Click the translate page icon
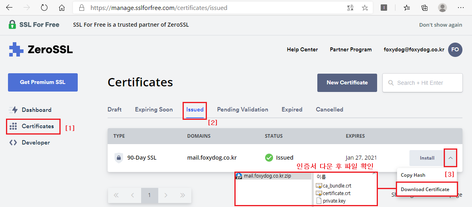472x207 pixels. [x=350, y=8]
